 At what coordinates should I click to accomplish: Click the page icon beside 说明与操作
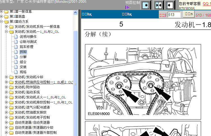click(x=16, y=36)
